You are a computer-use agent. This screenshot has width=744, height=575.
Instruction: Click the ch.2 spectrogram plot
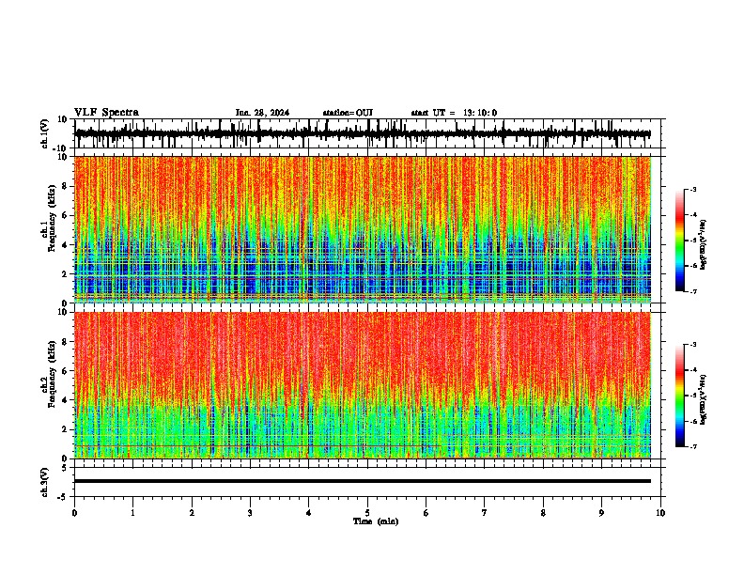tap(363, 385)
